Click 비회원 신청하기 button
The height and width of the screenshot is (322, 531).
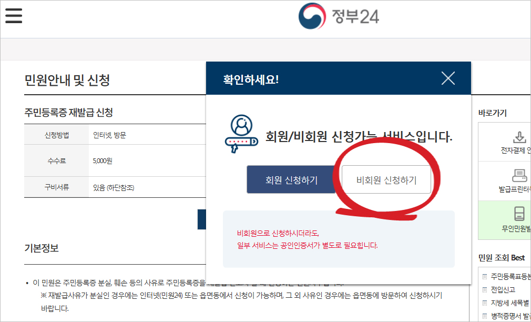[x=386, y=179]
